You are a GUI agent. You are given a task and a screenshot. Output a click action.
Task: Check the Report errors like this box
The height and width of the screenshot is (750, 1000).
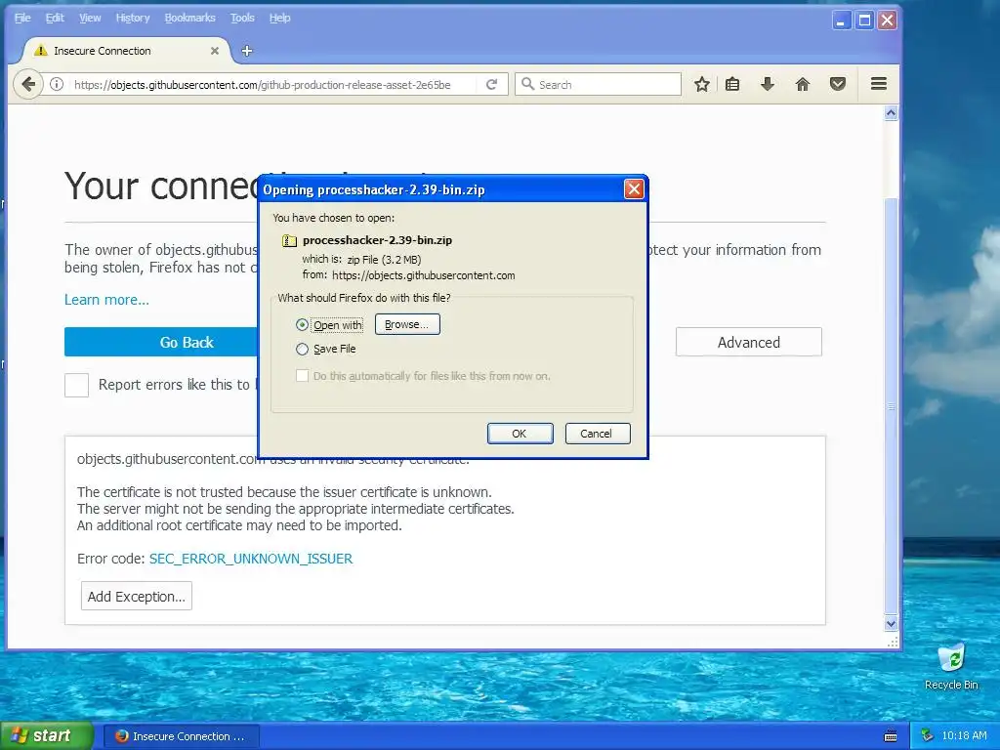[76, 385]
